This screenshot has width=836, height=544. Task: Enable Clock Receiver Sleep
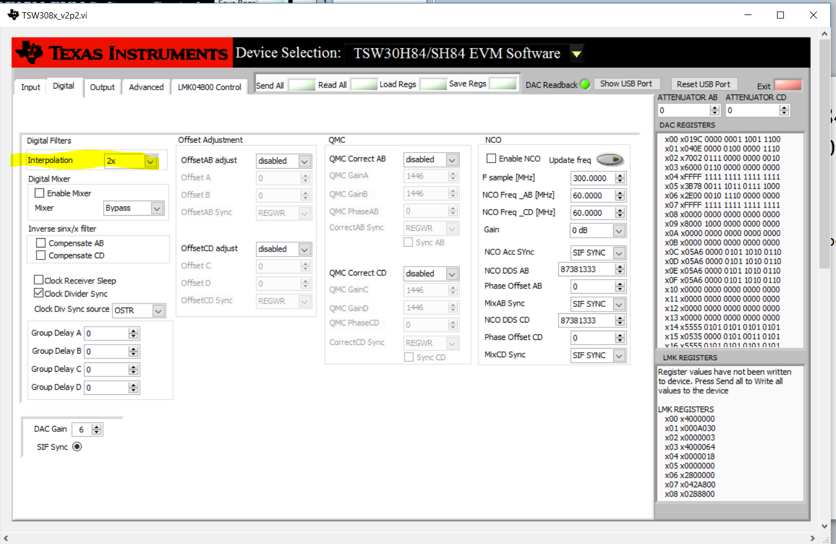click(39, 280)
